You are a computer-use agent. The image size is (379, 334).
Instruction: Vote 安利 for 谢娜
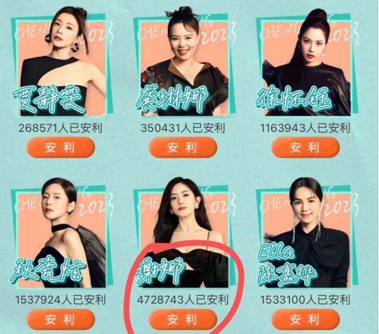pos(183,319)
